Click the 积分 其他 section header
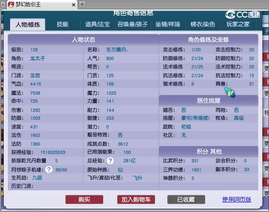This screenshot has height=212, width=269. [208, 151]
